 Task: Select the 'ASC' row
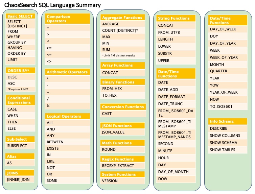click(21, 83)
